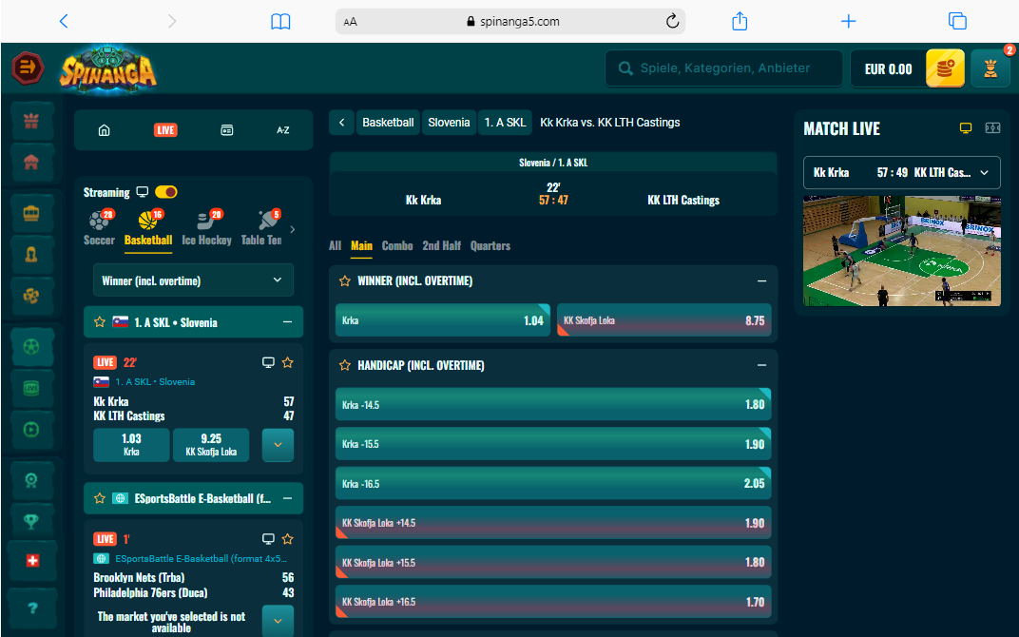Image resolution: width=1019 pixels, height=637 pixels.
Task: Switch to the Quarters market tab
Action: pyautogui.click(x=490, y=245)
